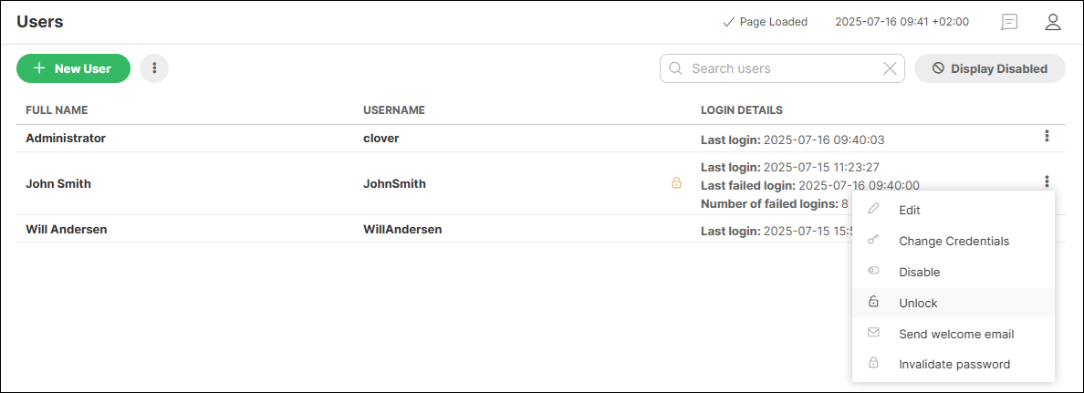Click the New User button
This screenshot has height=393, width=1084.
tap(73, 68)
